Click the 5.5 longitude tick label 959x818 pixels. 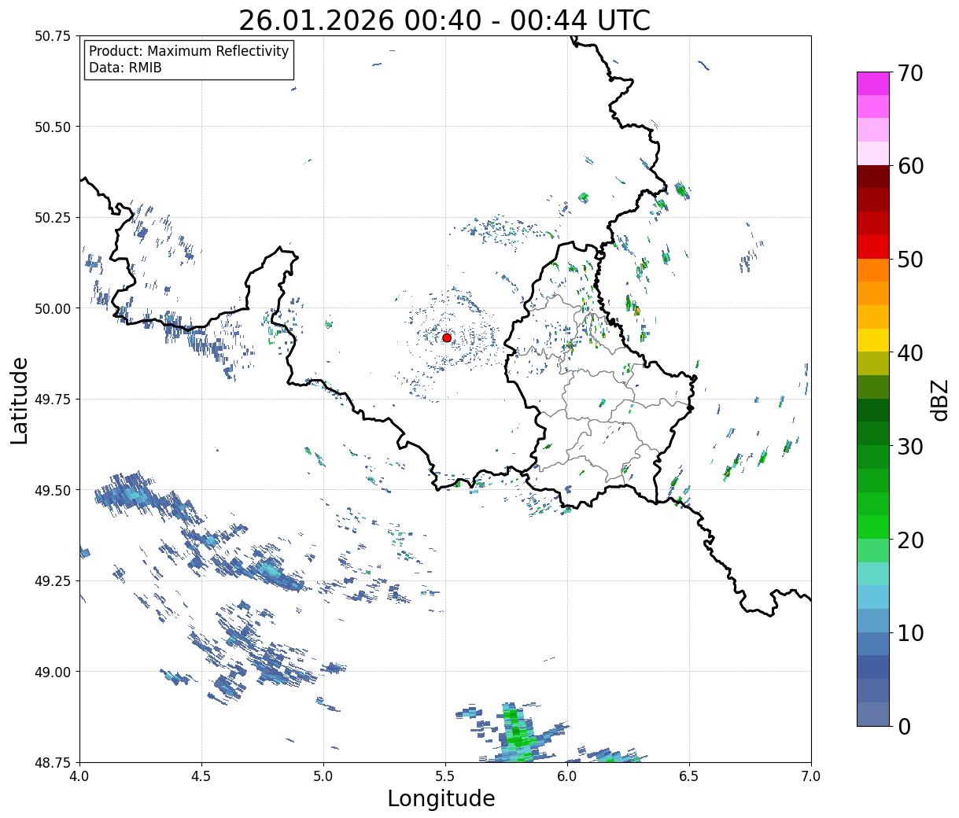pyautogui.click(x=445, y=776)
